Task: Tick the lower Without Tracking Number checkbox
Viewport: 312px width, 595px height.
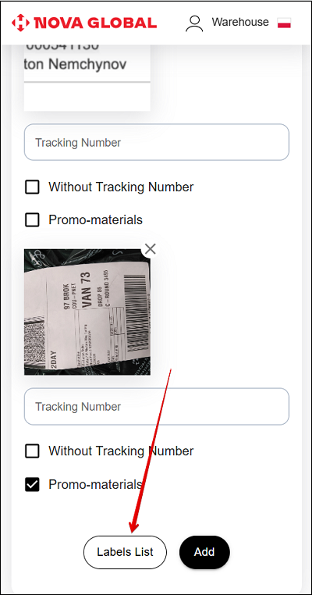Action: pyautogui.click(x=32, y=451)
